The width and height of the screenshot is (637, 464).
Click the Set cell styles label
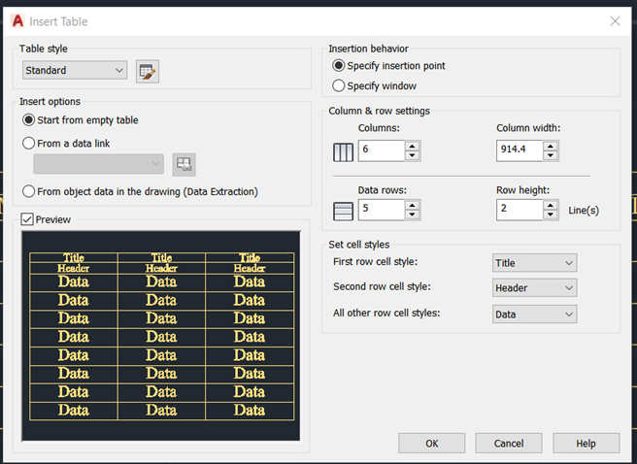[x=358, y=245]
